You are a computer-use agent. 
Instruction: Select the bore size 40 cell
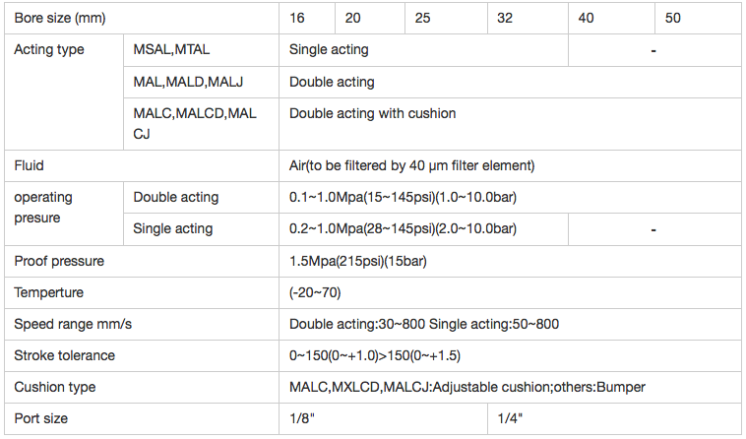pyautogui.click(x=587, y=18)
